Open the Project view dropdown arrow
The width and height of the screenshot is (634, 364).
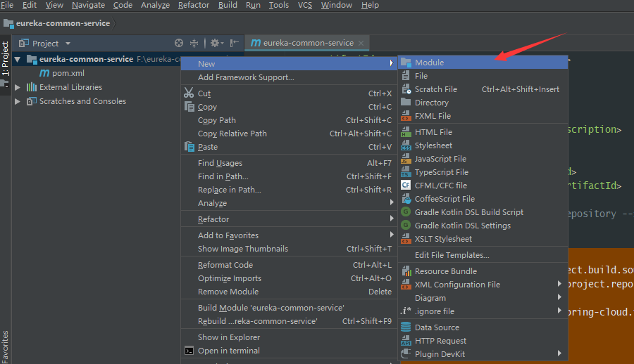point(68,44)
